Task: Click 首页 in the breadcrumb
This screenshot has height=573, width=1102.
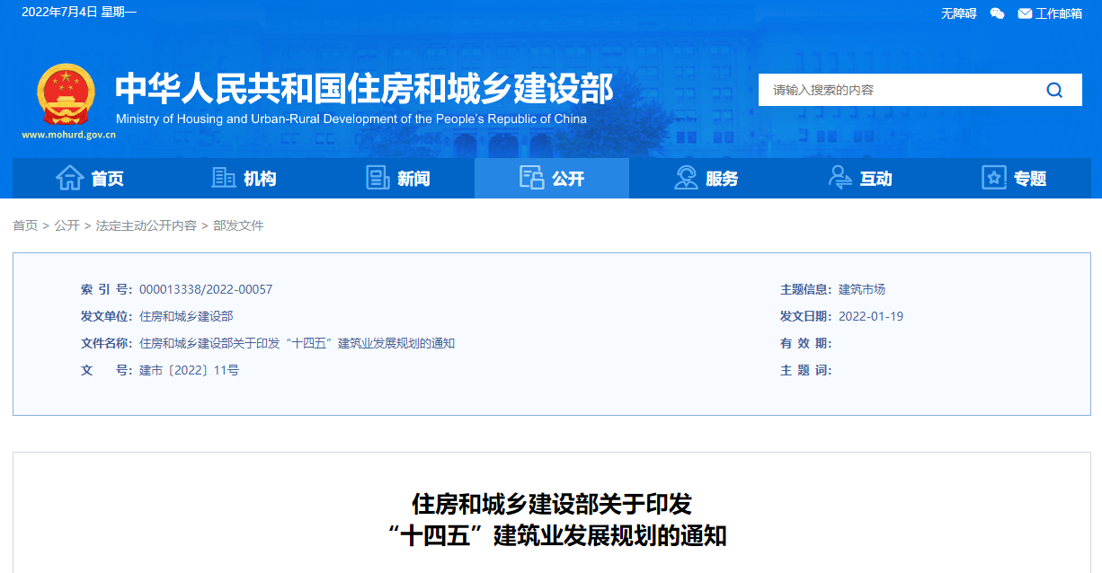Action: (x=25, y=225)
